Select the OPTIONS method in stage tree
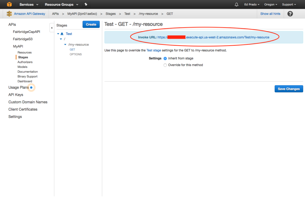The image size is (305, 197). point(76,54)
